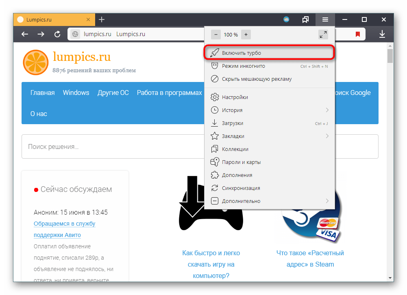The width and height of the screenshot is (407, 295).
Task: Decrease zoom with the minus button
Action: [x=215, y=34]
